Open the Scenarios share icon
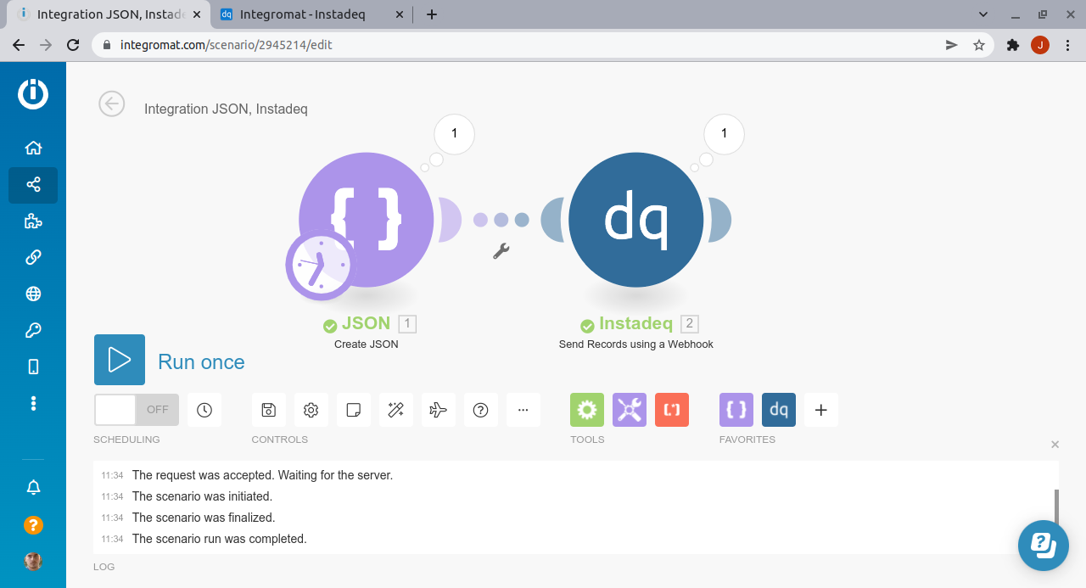Screen dimensions: 1086x588 33,184
